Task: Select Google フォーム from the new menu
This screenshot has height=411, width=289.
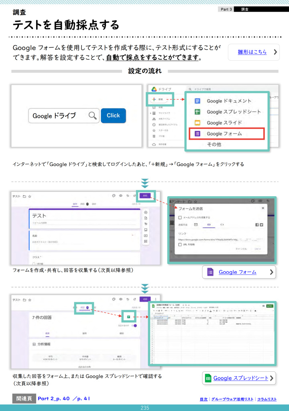Action: pyautogui.click(x=227, y=134)
